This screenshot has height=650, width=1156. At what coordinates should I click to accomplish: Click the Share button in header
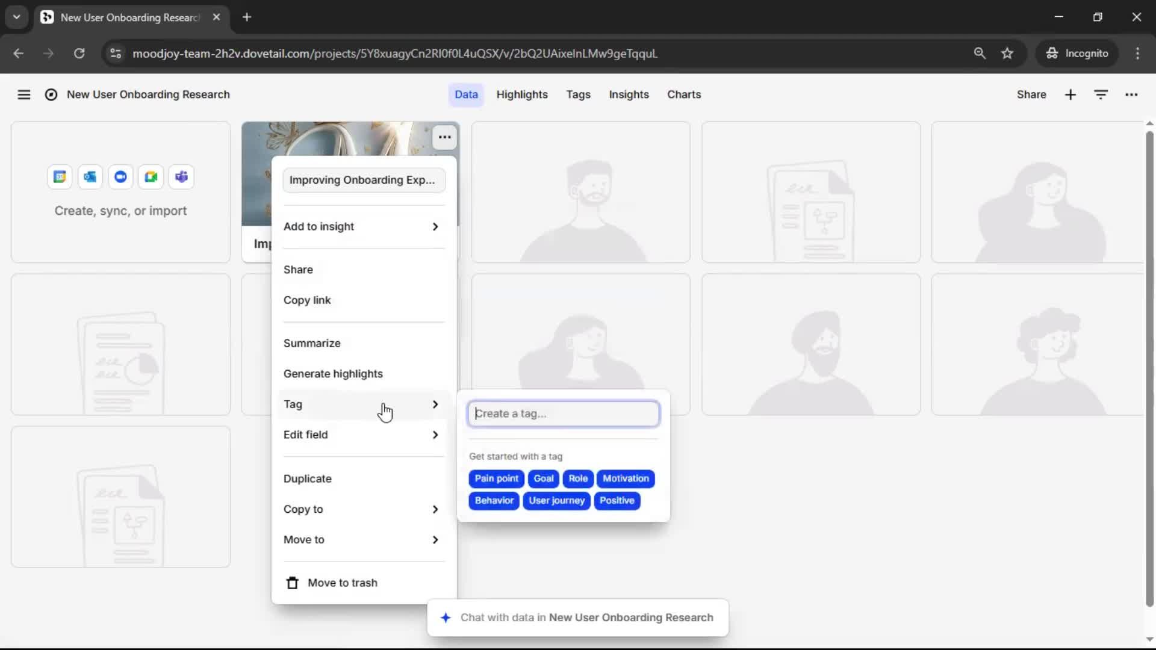click(1031, 94)
